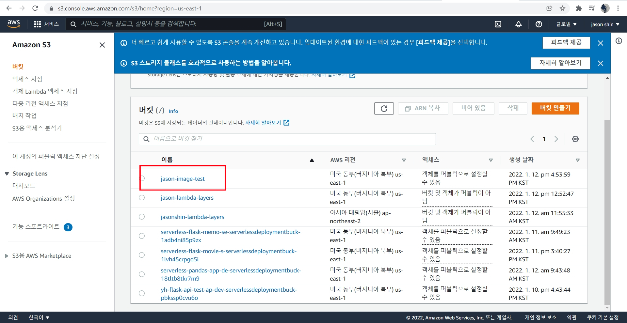627x323 pixels.
Task: Collapse the Storage Lens section
Action: tap(7, 174)
